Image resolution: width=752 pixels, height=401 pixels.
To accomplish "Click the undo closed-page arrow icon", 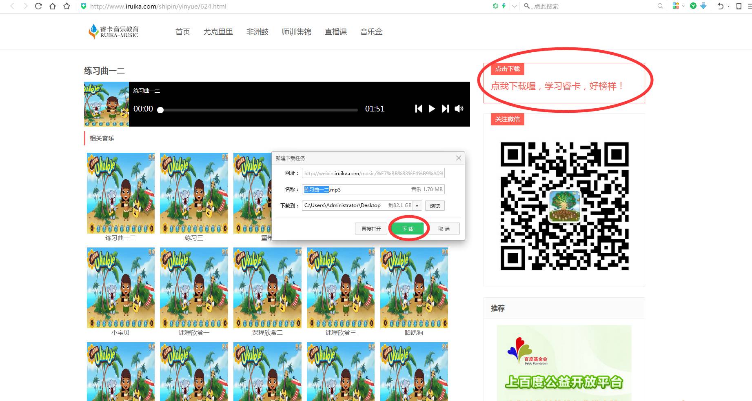I will click(720, 6).
